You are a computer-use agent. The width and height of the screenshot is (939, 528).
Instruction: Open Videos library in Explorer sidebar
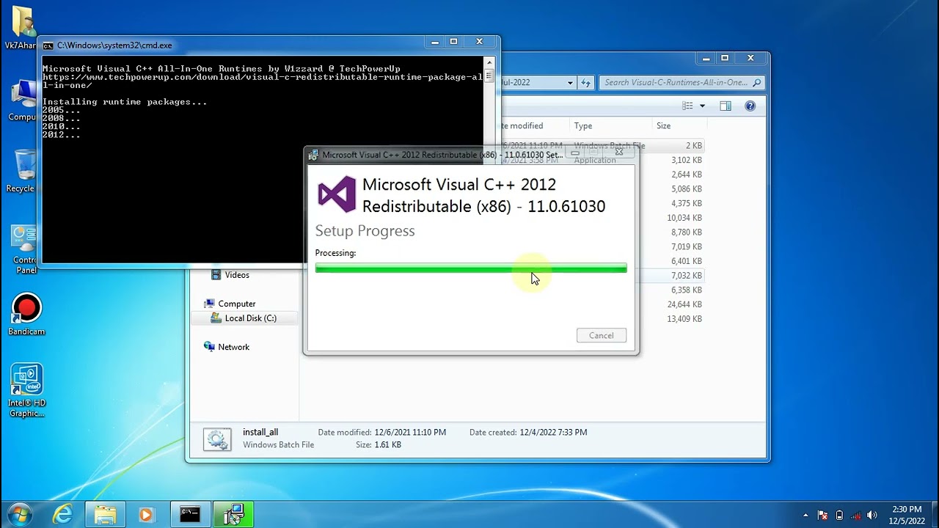point(237,275)
